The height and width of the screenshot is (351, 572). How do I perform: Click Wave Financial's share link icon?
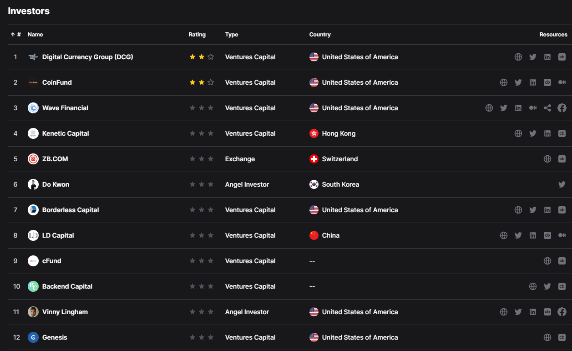coord(547,108)
